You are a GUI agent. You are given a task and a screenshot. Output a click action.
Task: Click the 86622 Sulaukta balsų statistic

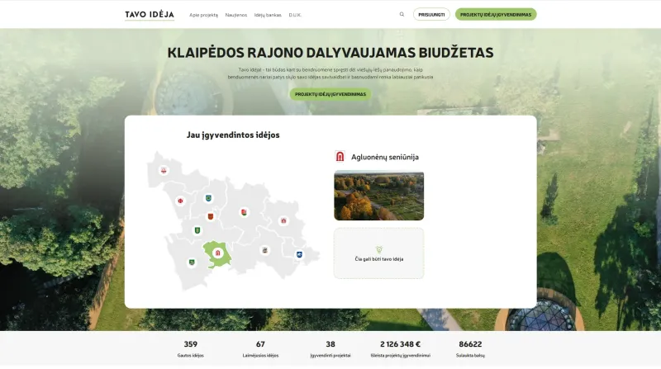point(470,349)
